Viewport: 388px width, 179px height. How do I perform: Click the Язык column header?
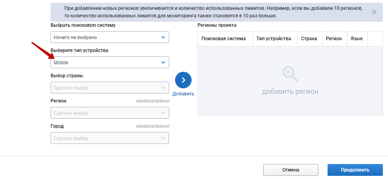point(357,39)
